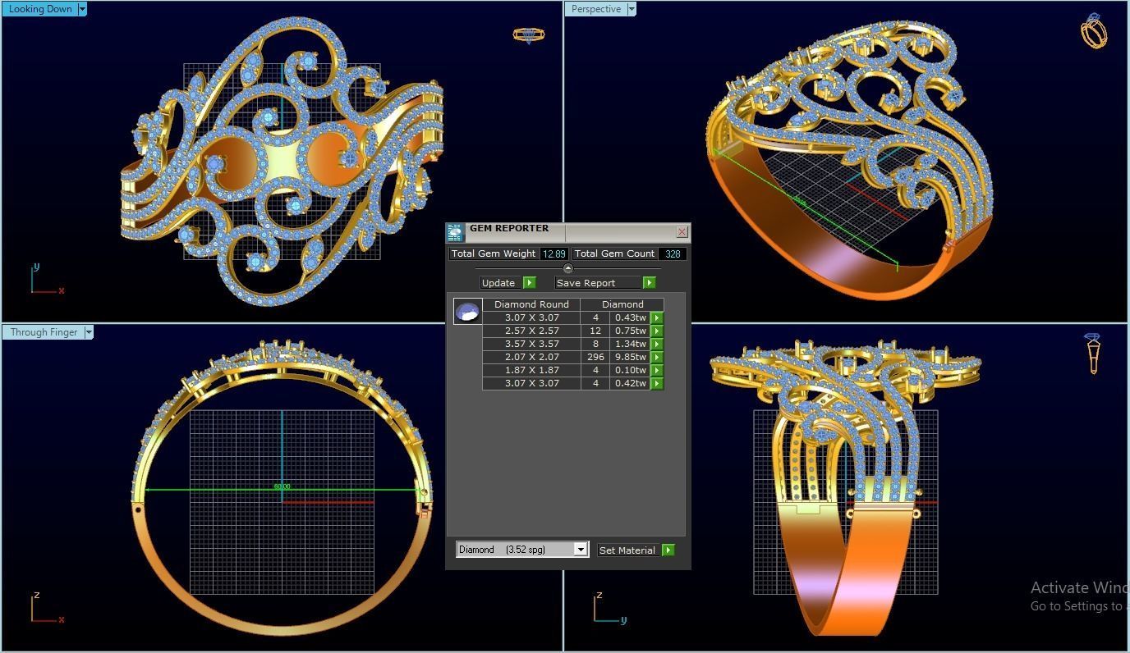Screen dimensions: 1130x653
Task: Open the Diamond (3.52 spg) material dropdown
Action: (581, 550)
